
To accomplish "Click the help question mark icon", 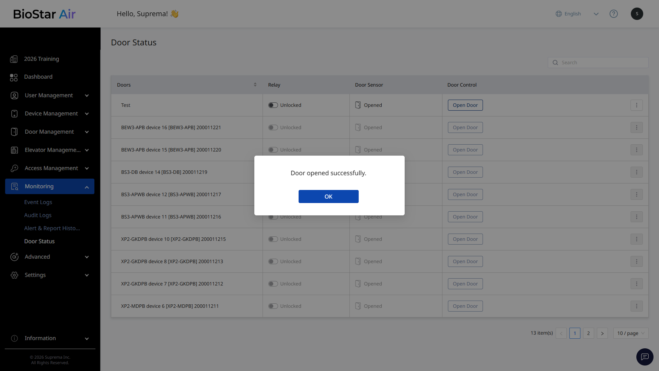I will (x=613, y=14).
